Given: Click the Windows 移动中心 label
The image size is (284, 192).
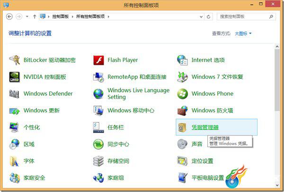Looking at the screenshot, I should [x=131, y=110].
